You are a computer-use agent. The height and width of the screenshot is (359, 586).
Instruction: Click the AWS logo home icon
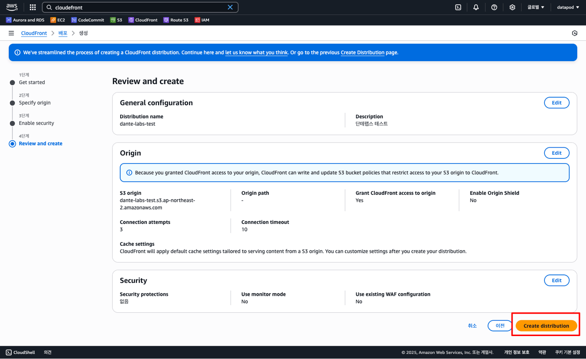click(12, 7)
